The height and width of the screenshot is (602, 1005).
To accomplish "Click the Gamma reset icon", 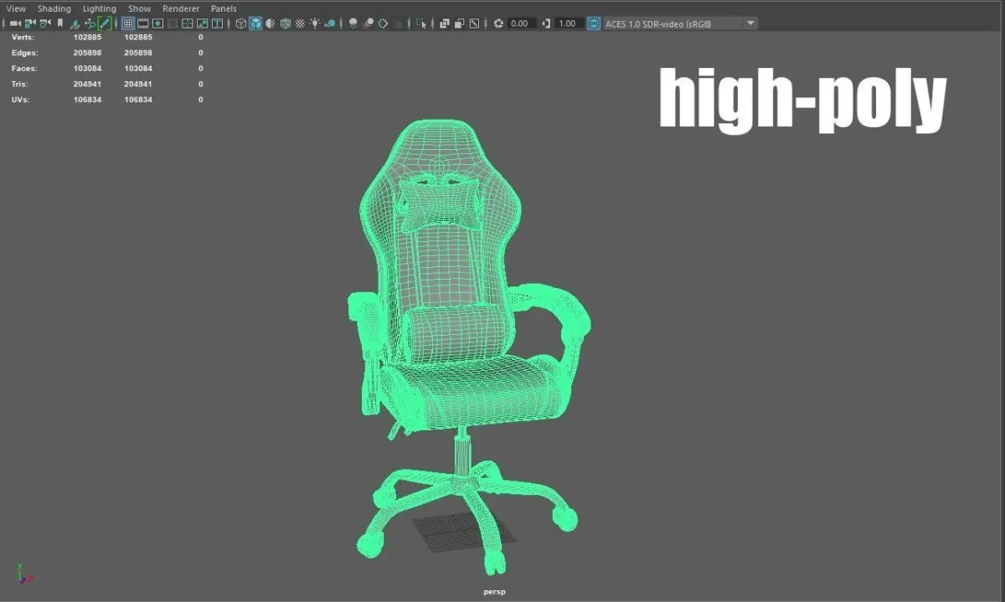I will 546,23.
